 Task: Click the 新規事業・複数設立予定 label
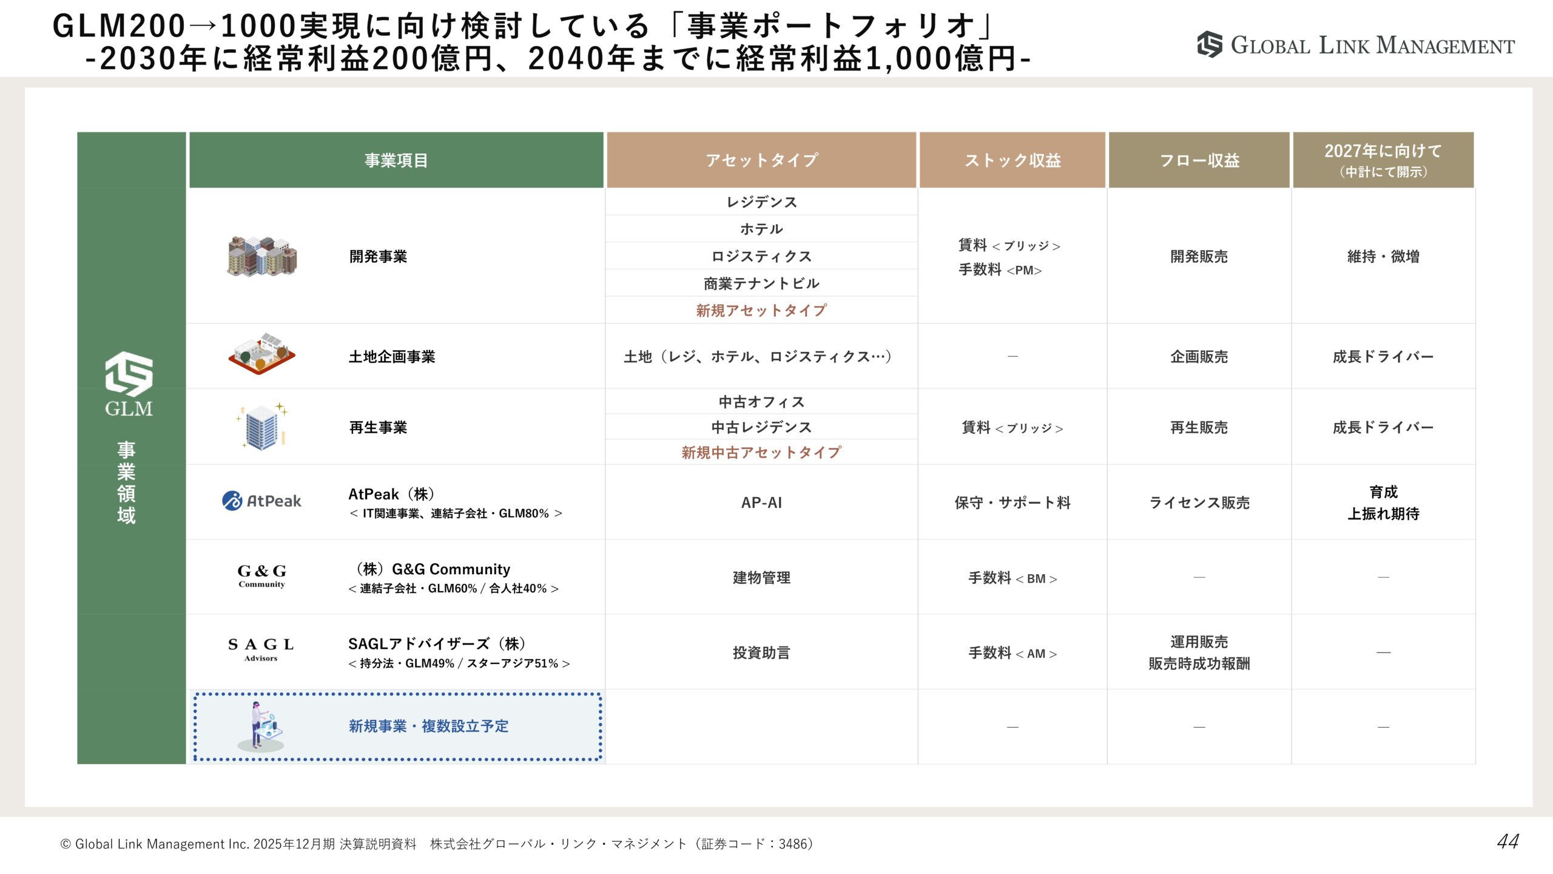coord(428,726)
